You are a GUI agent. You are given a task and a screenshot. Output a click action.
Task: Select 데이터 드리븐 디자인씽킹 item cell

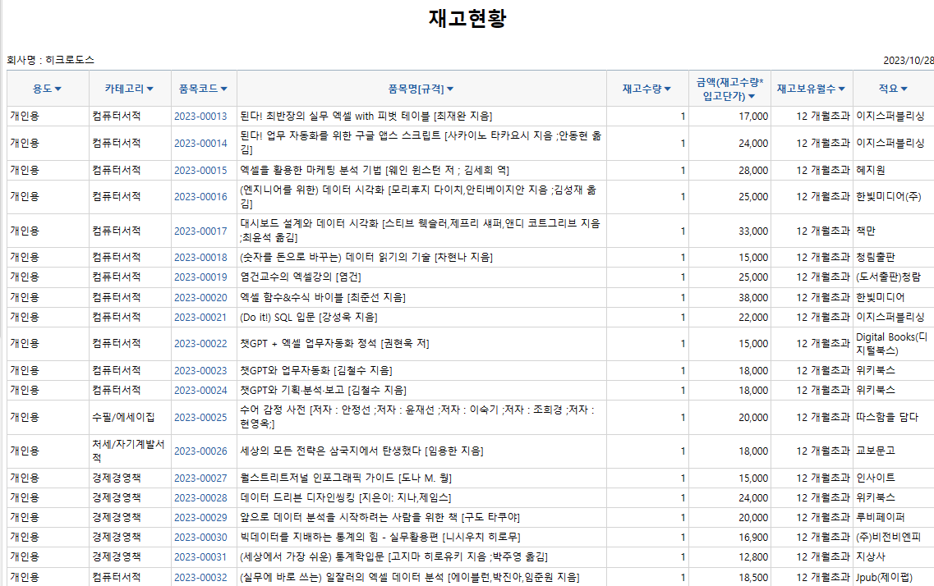(x=421, y=498)
